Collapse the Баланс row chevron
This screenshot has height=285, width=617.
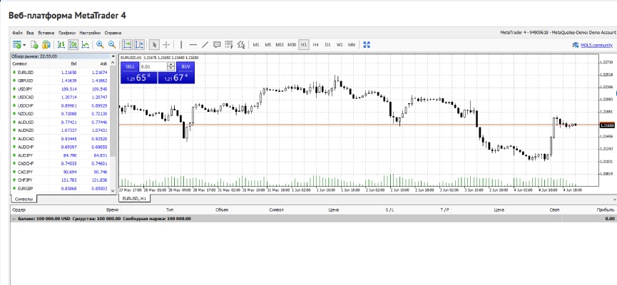point(14,219)
